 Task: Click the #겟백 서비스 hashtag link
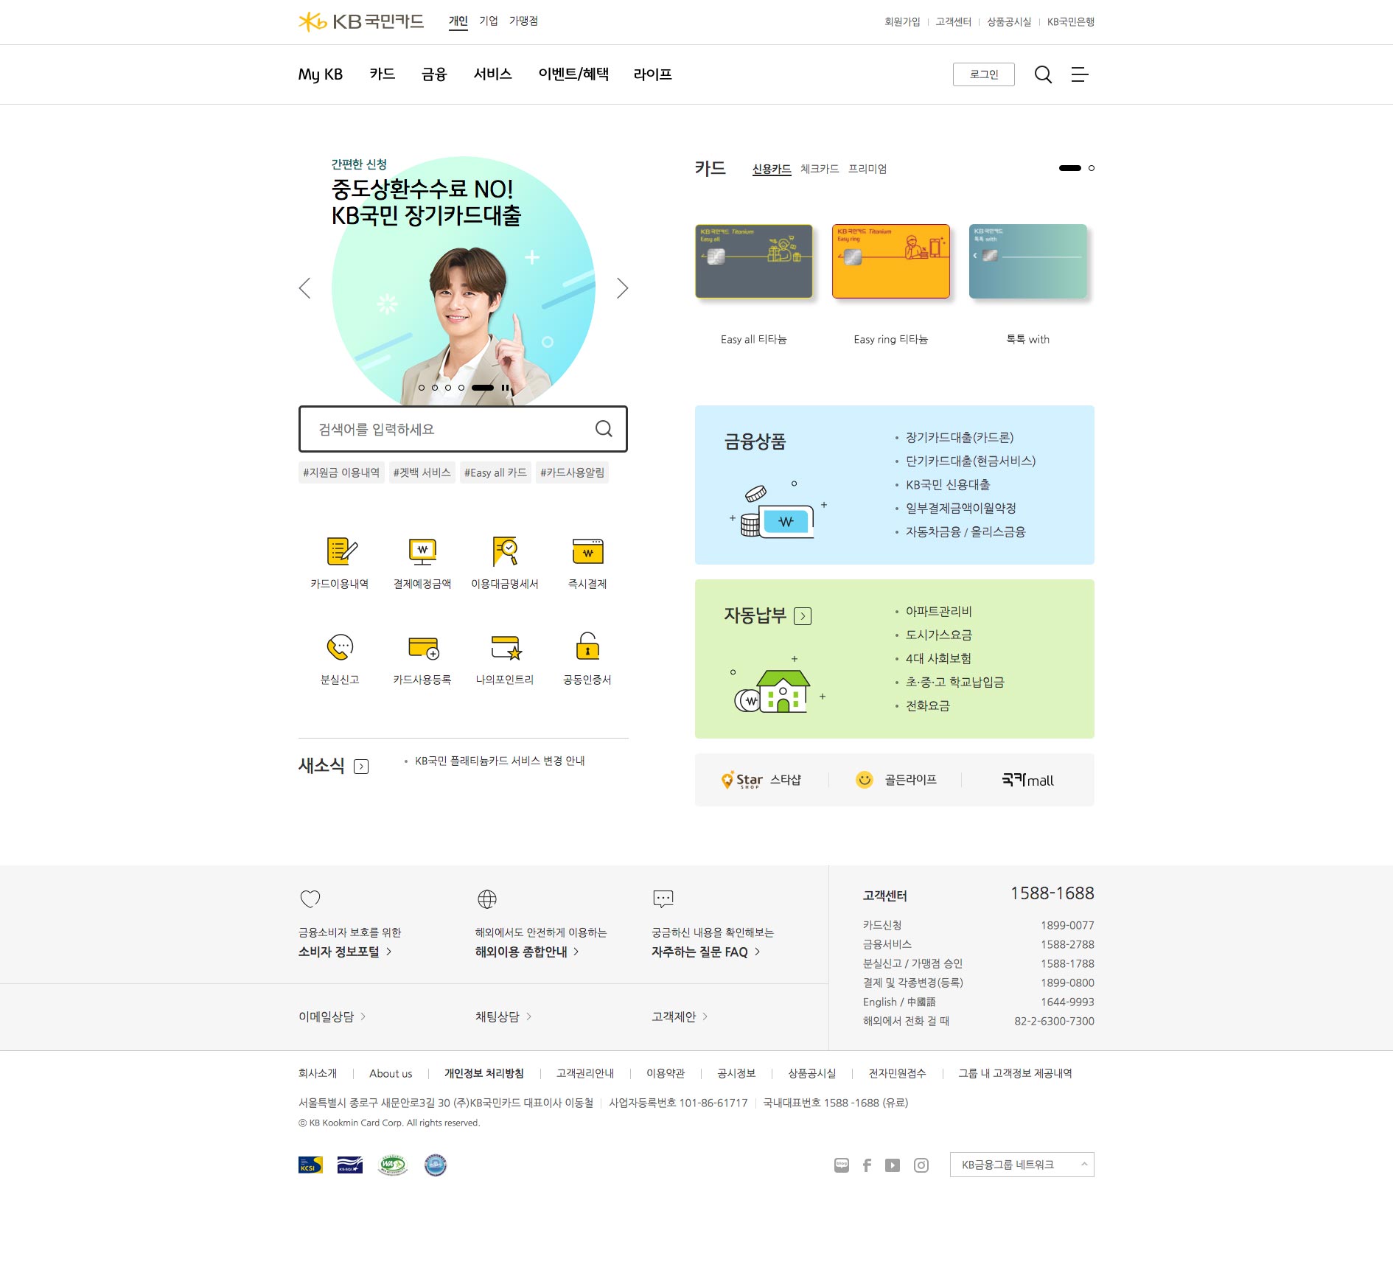422,472
